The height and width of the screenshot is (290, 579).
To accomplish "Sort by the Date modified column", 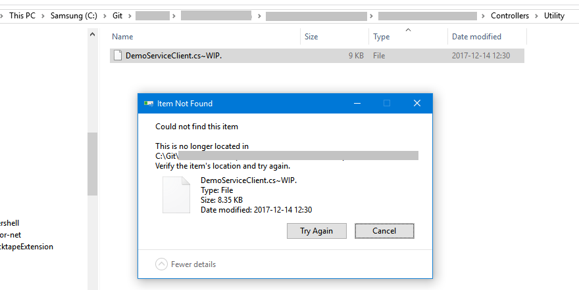I will pos(476,37).
